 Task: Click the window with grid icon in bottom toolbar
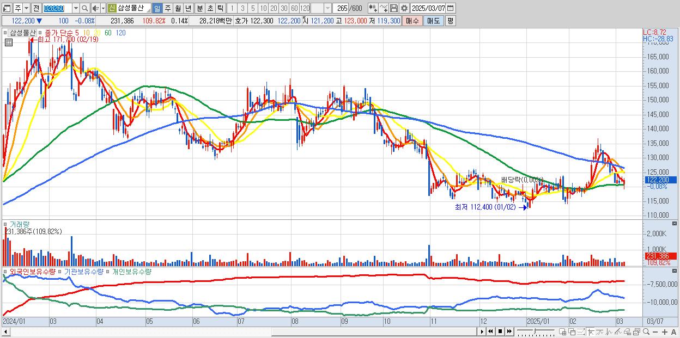[562, 332]
